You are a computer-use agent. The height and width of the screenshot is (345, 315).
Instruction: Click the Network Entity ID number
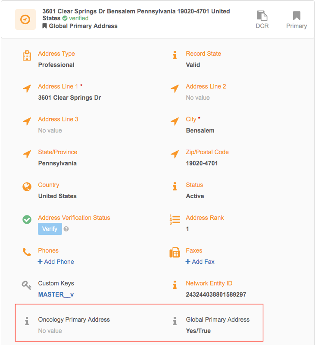216,294
